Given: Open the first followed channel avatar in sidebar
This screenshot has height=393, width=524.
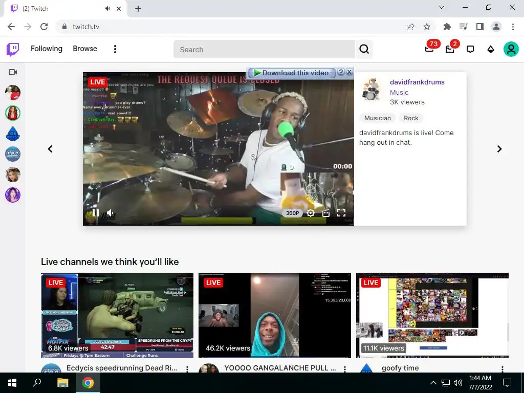Looking at the screenshot, I should (x=13, y=93).
